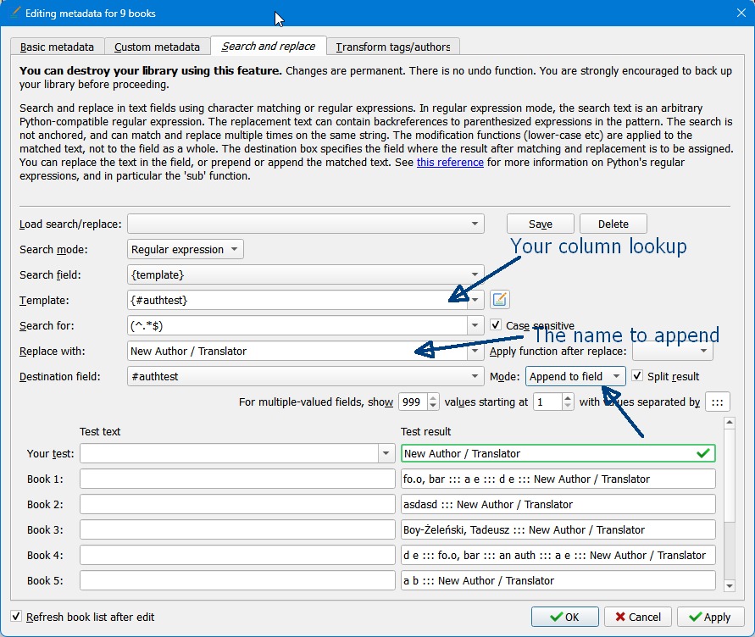
Task: Click the calibre pencil icon in title bar
Action: coord(14,14)
